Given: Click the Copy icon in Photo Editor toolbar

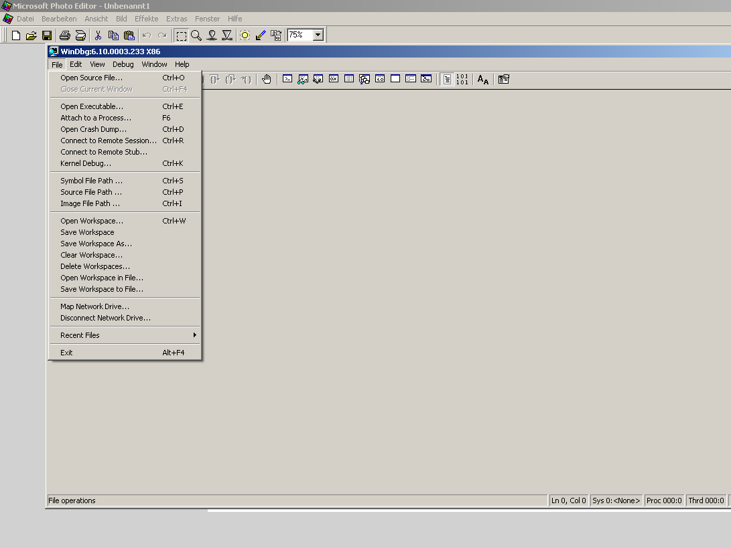Looking at the screenshot, I should point(113,35).
